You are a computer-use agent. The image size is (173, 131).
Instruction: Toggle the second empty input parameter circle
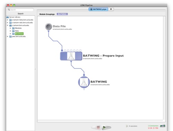click(x=68, y=50)
